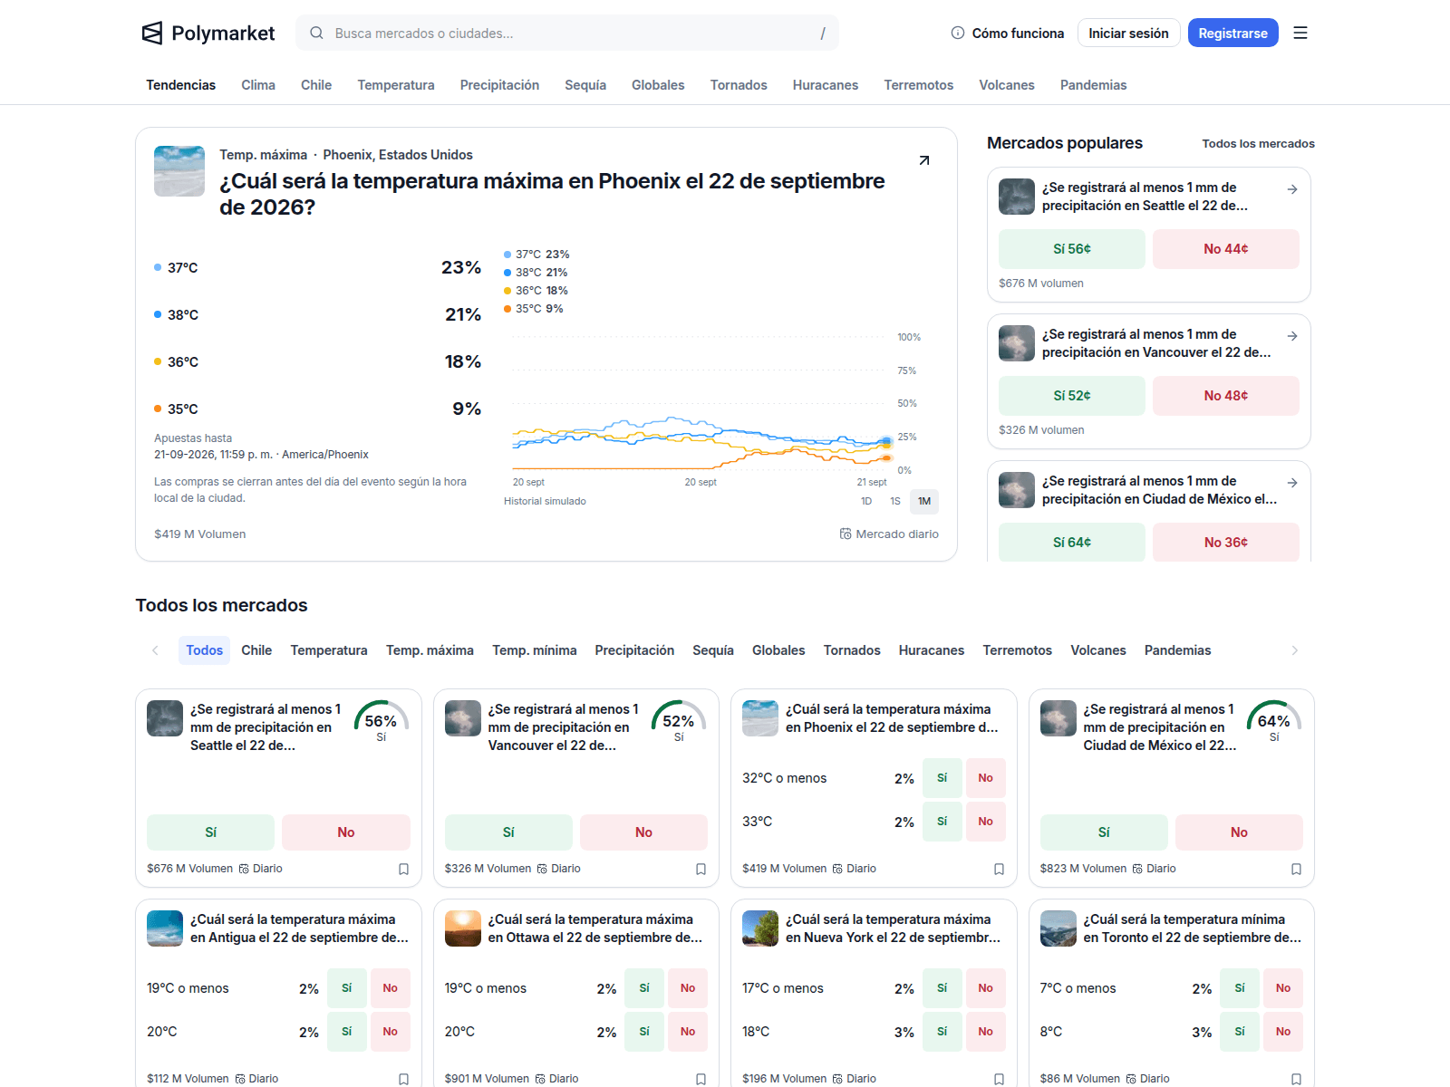The image size is (1450, 1087).
Task: Select the Temp. máxima filter chip
Action: click(x=430, y=650)
